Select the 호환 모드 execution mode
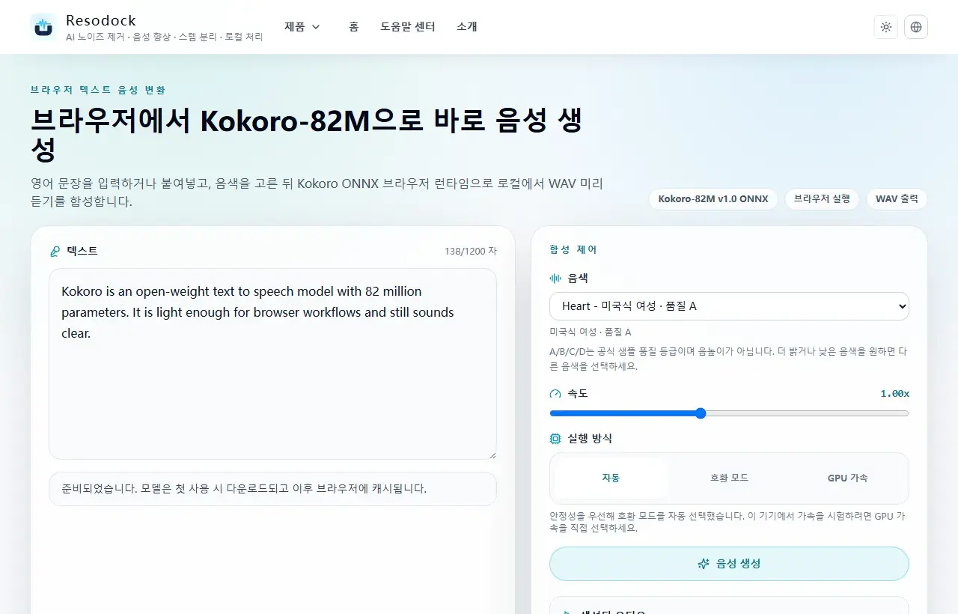Screen dimensions: 958x614 click(729, 478)
